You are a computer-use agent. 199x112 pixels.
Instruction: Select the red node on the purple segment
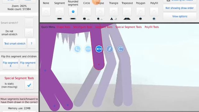99,65
